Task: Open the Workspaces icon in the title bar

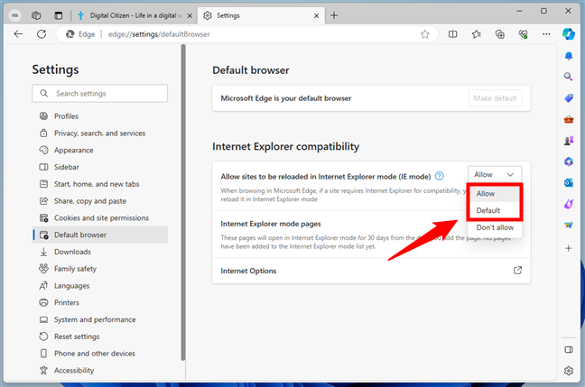Action: pyautogui.click(x=36, y=15)
